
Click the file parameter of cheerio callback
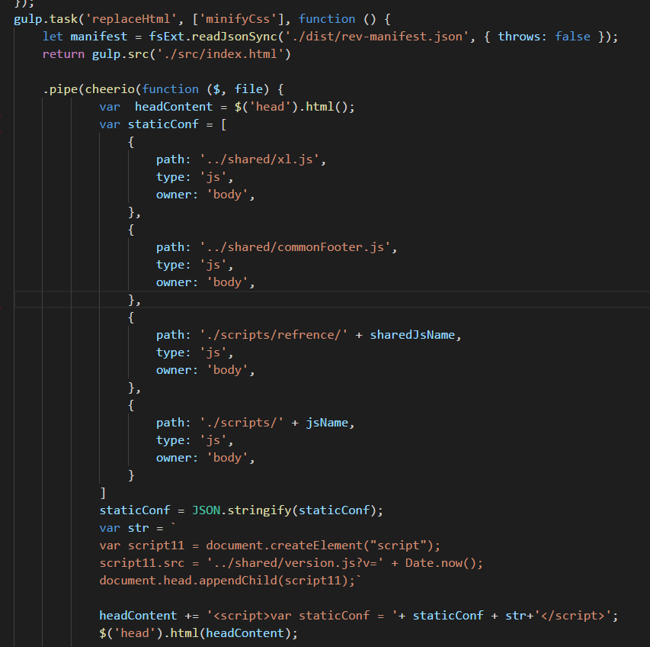(248, 89)
